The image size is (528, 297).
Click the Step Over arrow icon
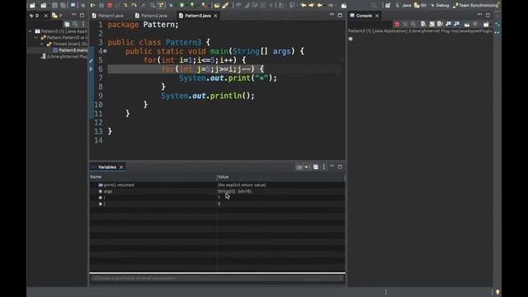pos(134,6)
